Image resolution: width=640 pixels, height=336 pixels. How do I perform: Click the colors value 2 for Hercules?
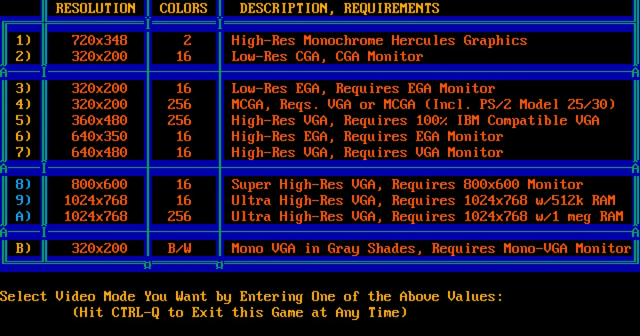[187, 41]
